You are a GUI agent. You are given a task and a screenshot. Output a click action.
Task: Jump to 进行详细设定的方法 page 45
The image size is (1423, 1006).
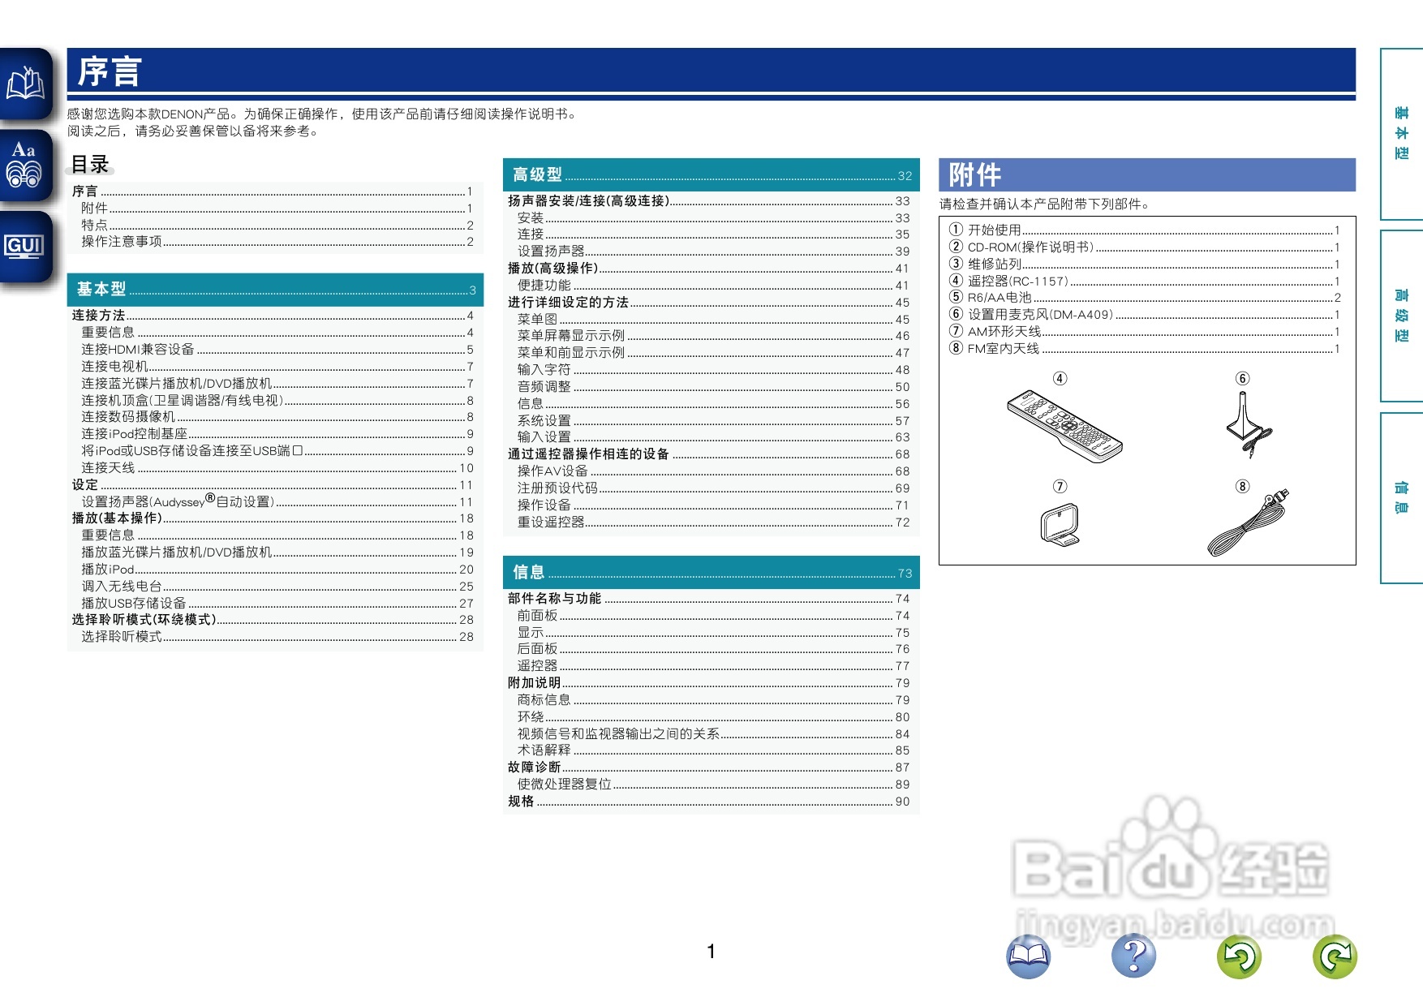tap(709, 303)
